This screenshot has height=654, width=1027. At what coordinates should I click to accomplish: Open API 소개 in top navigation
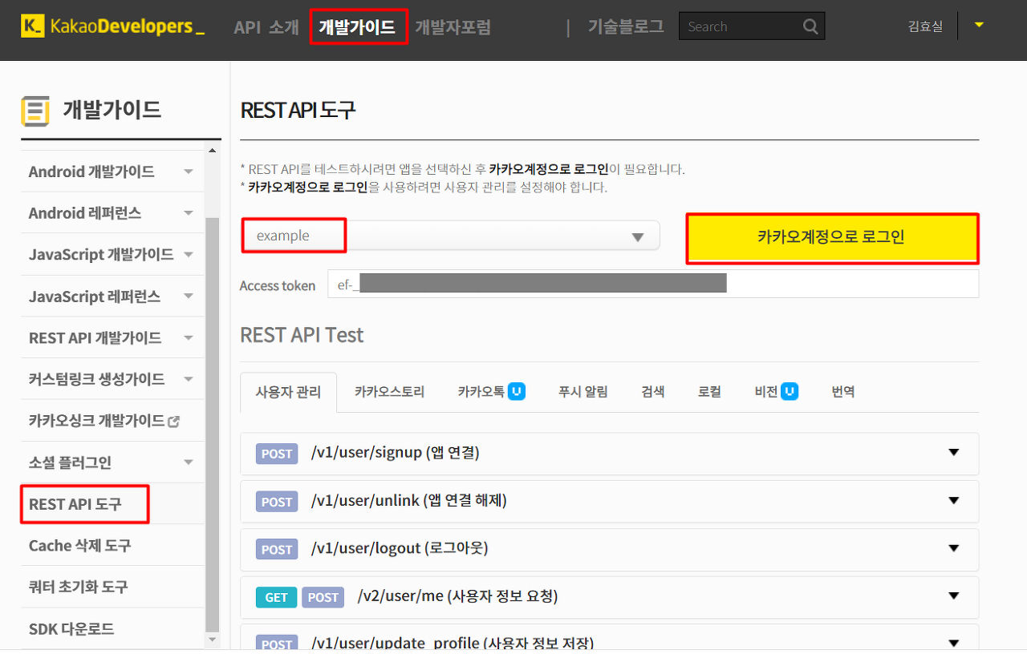(266, 27)
